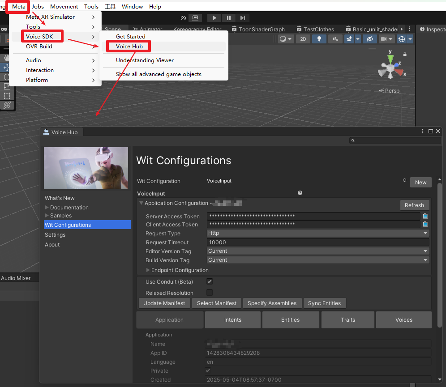Paste Server Access Token clipboard icon
This screenshot has height=387, width=446.
425,216
